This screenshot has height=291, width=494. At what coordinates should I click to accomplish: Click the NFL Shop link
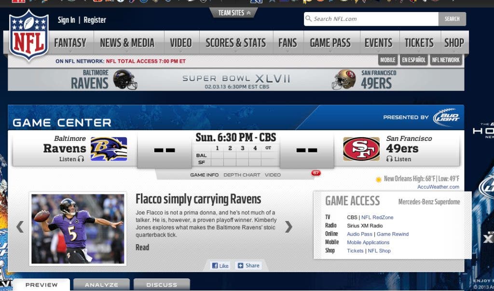(x=379, y=250)
